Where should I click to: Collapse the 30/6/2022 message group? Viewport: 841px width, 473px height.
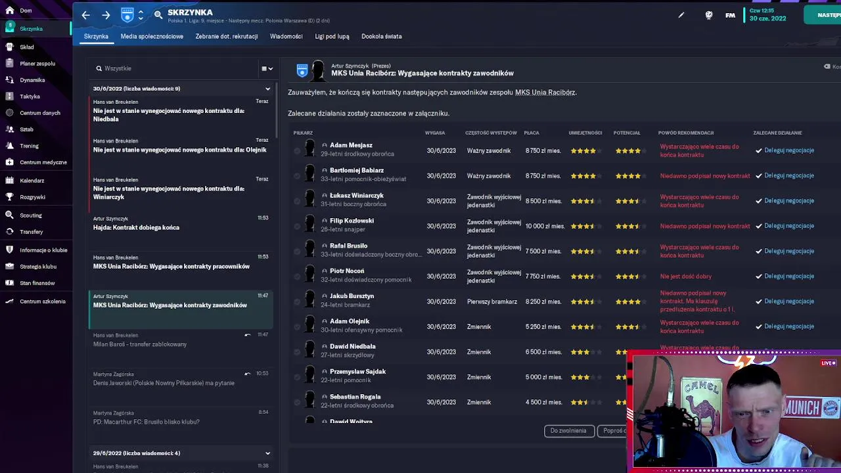tap(267, 89)
